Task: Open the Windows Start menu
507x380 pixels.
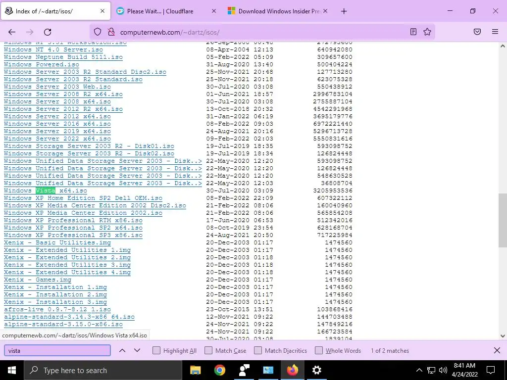Action: pyautogui.click(x=12, y=370)
